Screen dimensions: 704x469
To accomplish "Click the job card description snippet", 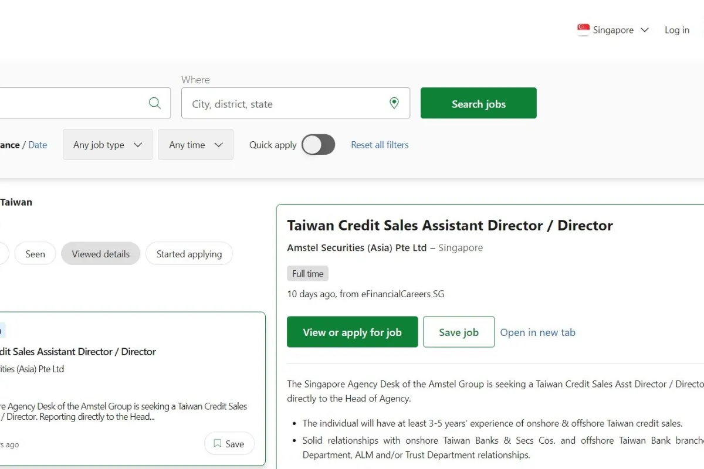I will click(x=124, y=412).
